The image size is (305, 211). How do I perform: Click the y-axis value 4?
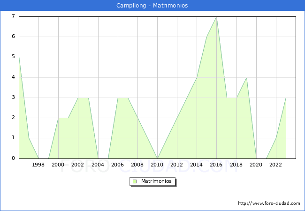(x=13, y=77)
